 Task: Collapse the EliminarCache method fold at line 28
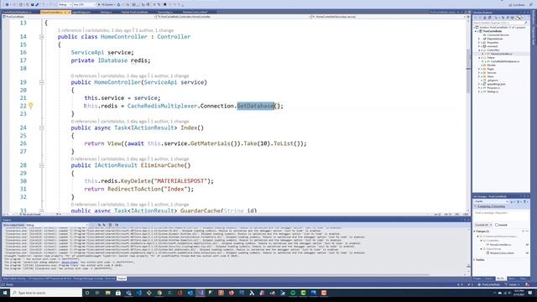click(41, 165)
